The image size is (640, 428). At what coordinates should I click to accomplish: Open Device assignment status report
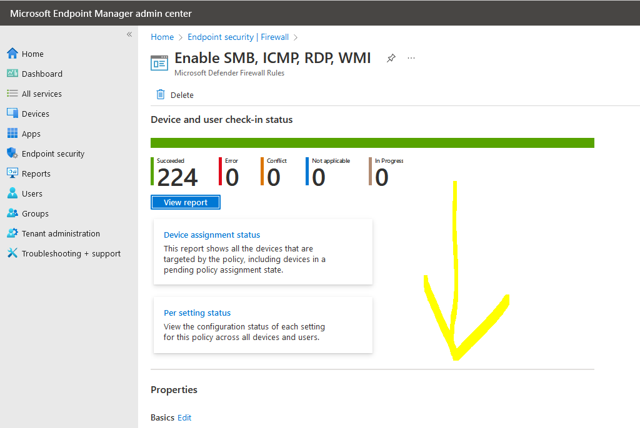[x=212, y=235]
